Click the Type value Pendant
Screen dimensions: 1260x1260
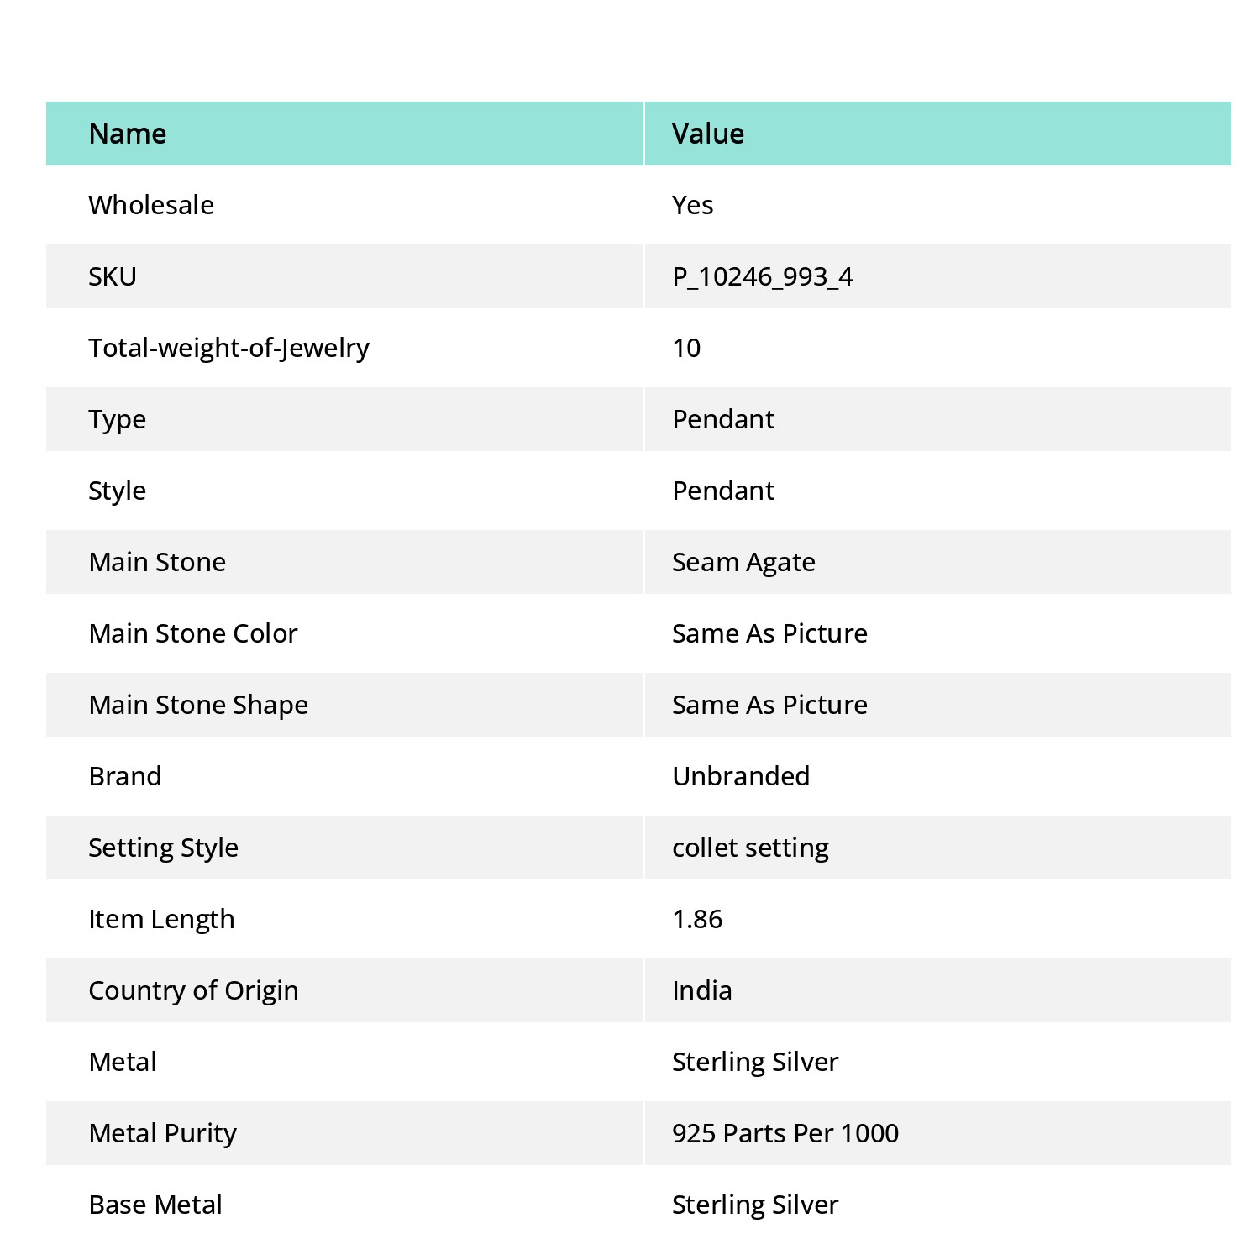point(723,419)
